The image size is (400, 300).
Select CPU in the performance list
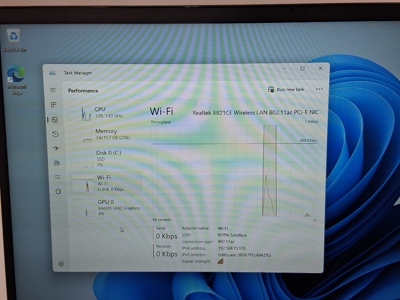coord(105,112)
